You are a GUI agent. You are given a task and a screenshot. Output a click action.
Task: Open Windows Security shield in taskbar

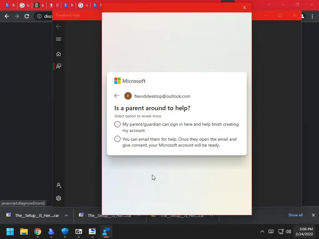pos(65,232)
